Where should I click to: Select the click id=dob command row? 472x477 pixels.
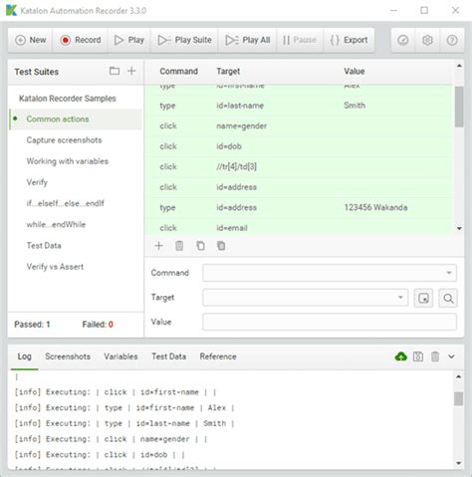point(300,146)
